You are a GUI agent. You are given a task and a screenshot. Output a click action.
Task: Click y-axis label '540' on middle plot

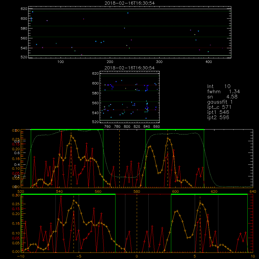(x=95, y=113)
